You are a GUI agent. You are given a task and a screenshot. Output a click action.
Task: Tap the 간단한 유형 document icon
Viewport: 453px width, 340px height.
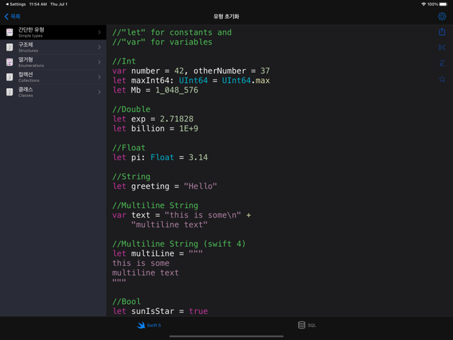[x=10, y=32]
